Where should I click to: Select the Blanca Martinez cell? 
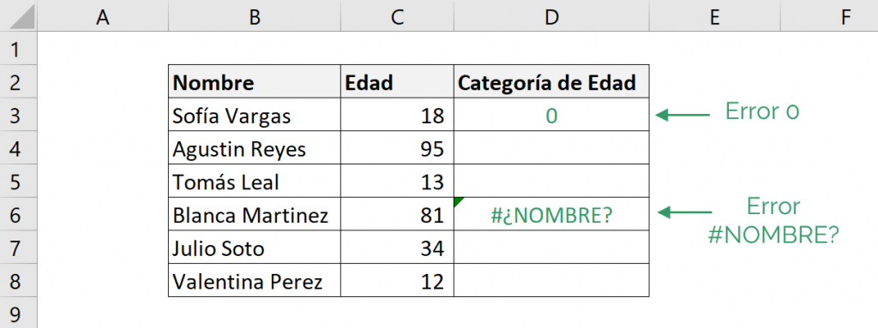point(254,214)
